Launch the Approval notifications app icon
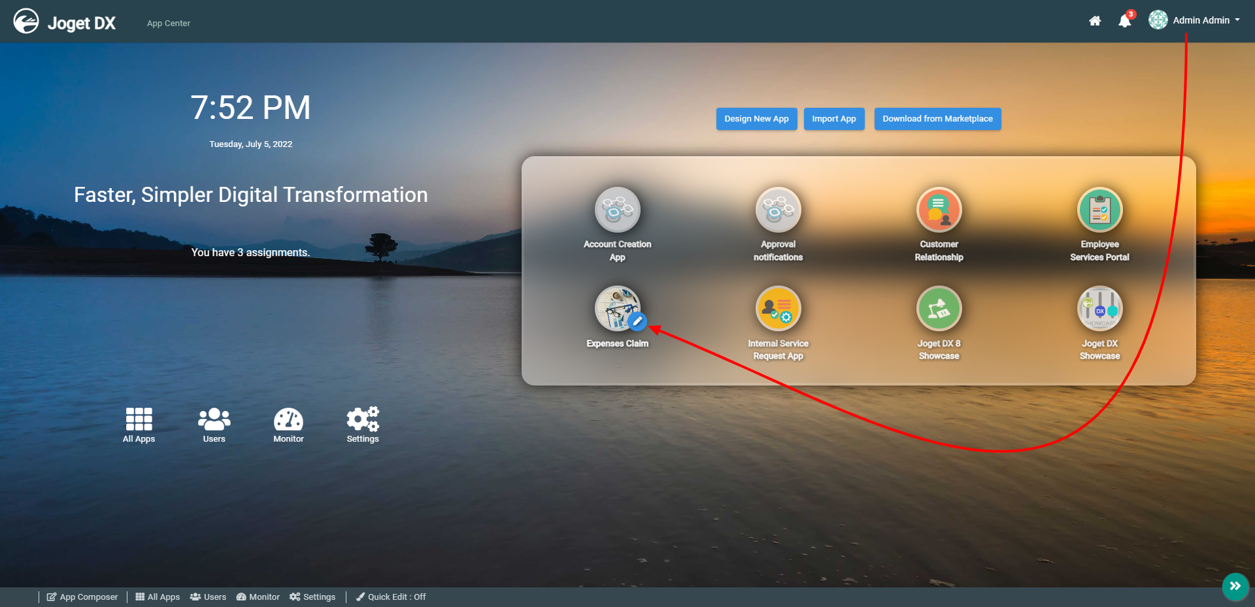1255x607 pixels. click(x=778, y=210)
